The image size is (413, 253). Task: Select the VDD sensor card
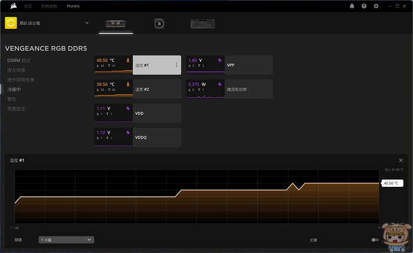click(137, 113)
